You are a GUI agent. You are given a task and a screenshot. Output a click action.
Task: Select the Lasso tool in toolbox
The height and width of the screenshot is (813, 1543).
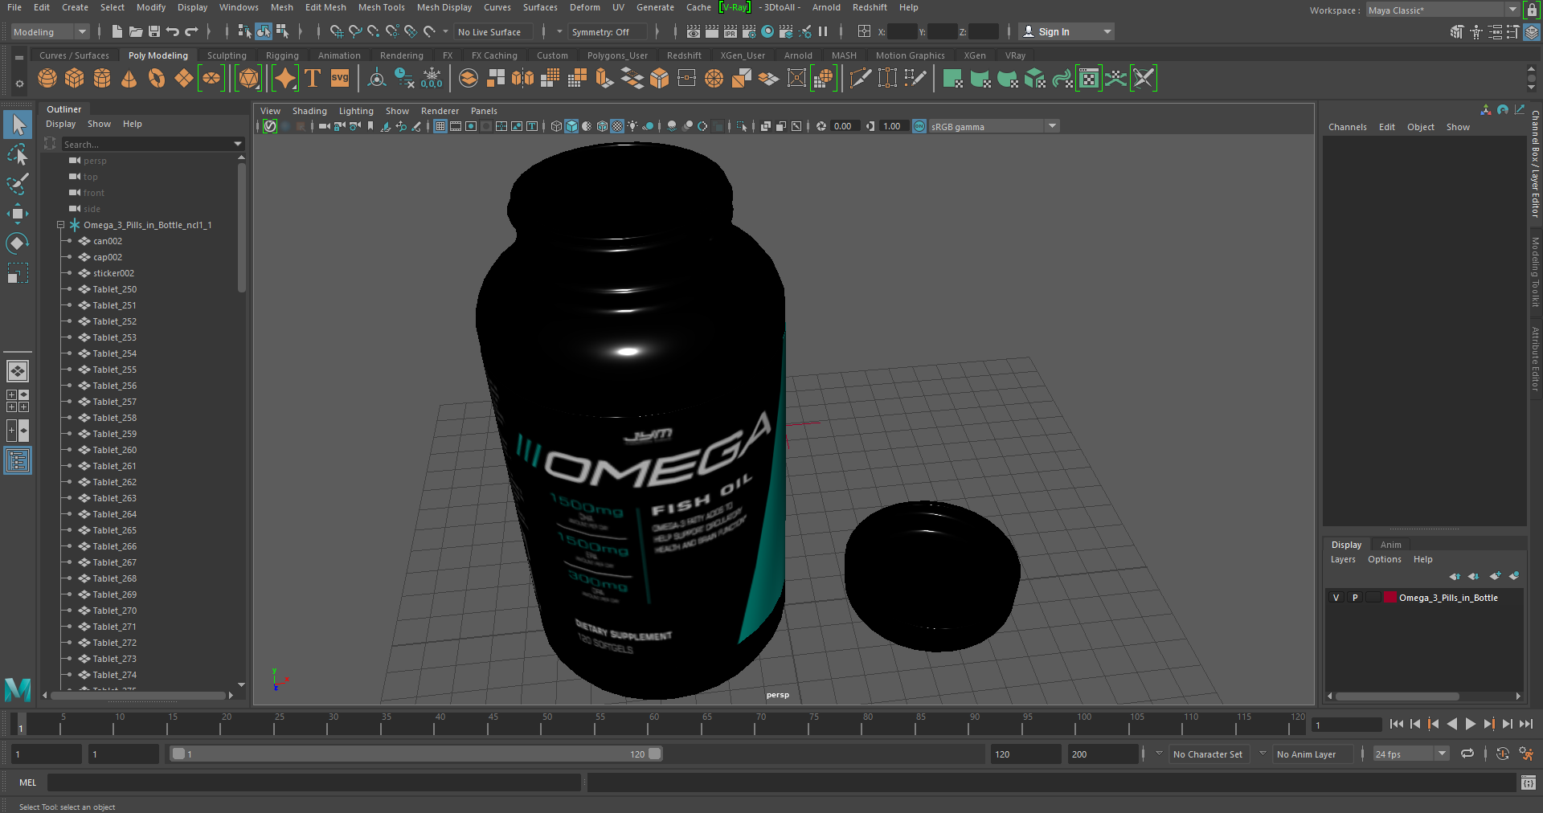pyautogui.click(x=18, y=153)
